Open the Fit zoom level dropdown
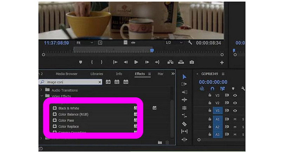The height and width of the screenshot is (154, 281). point(85,43)
